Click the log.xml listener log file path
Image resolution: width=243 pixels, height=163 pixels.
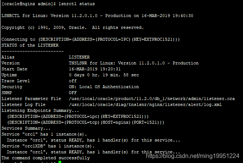click(145, 104)
